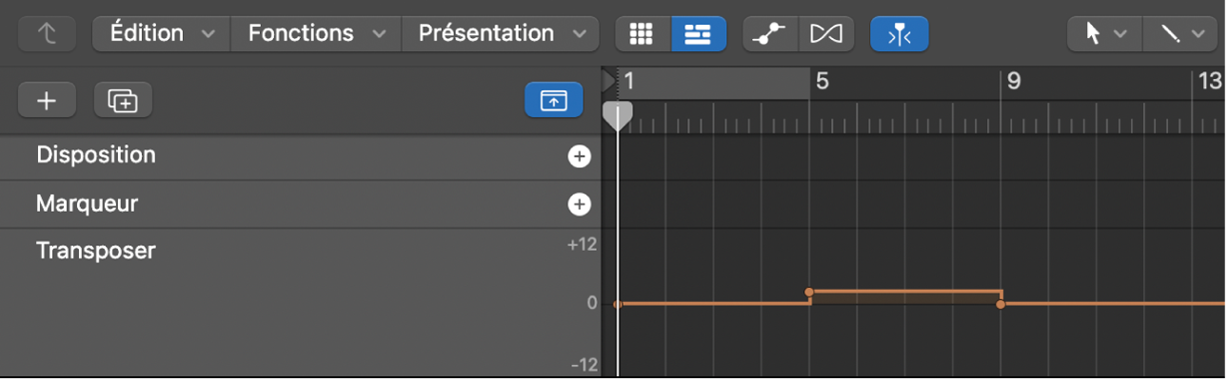Click the Flex bowtie icon
The image size is (1228, 382).
pyautogui.click(x=825, y=34)
